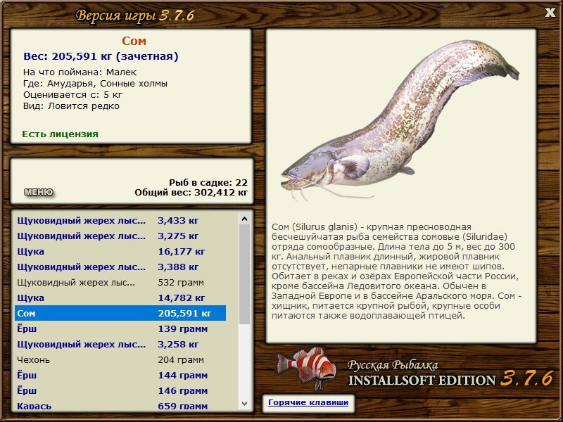Viewport: 563px width, 422px height.
Task: Open the МЕНЮ button
Action: [39, 192]
